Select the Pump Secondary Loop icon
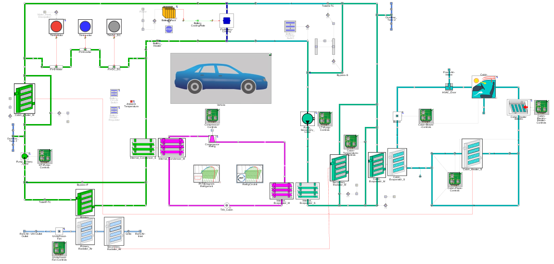This screenshot has height=264, width=554. click(307, 118)
